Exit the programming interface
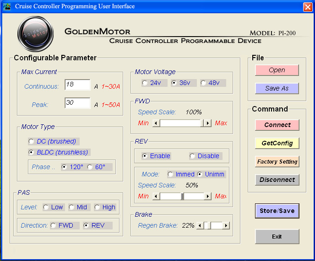The image size is (315, 261). coord(277,236)
